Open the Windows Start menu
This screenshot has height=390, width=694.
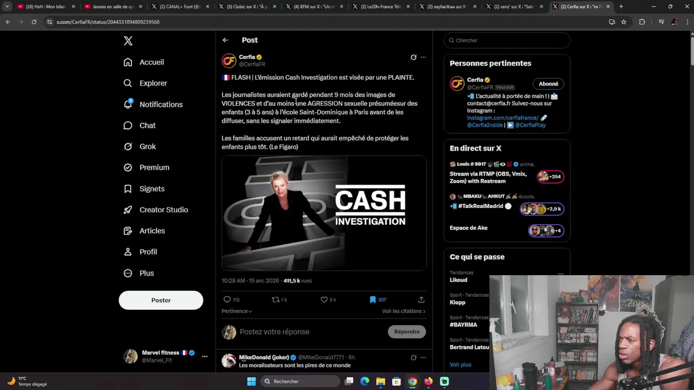tap(252, 381)
